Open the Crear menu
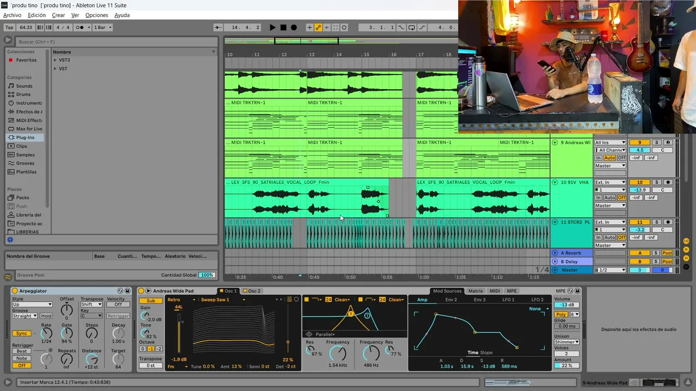This screenshot has height=391, width=696. click(58, 15)
